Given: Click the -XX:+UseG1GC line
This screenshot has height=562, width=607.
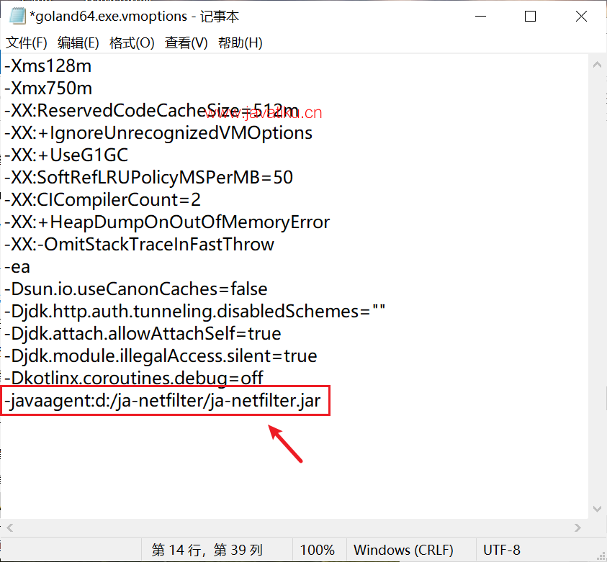Looking at the screenshot, I should [66, 155].
